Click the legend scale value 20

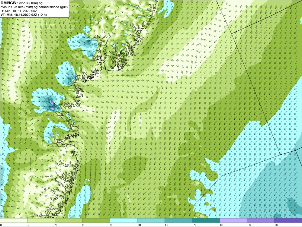(x=276, y=225)
